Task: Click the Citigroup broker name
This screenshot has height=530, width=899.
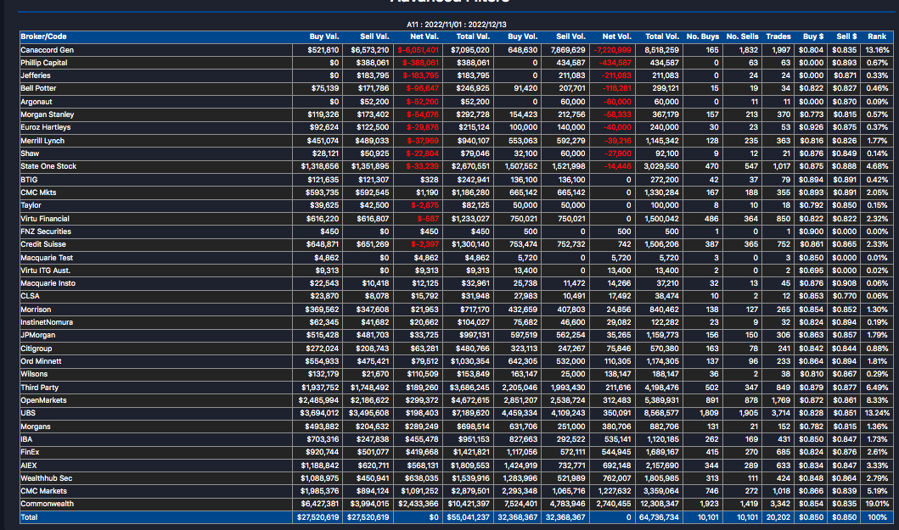Action: click(x=37, y=349)
